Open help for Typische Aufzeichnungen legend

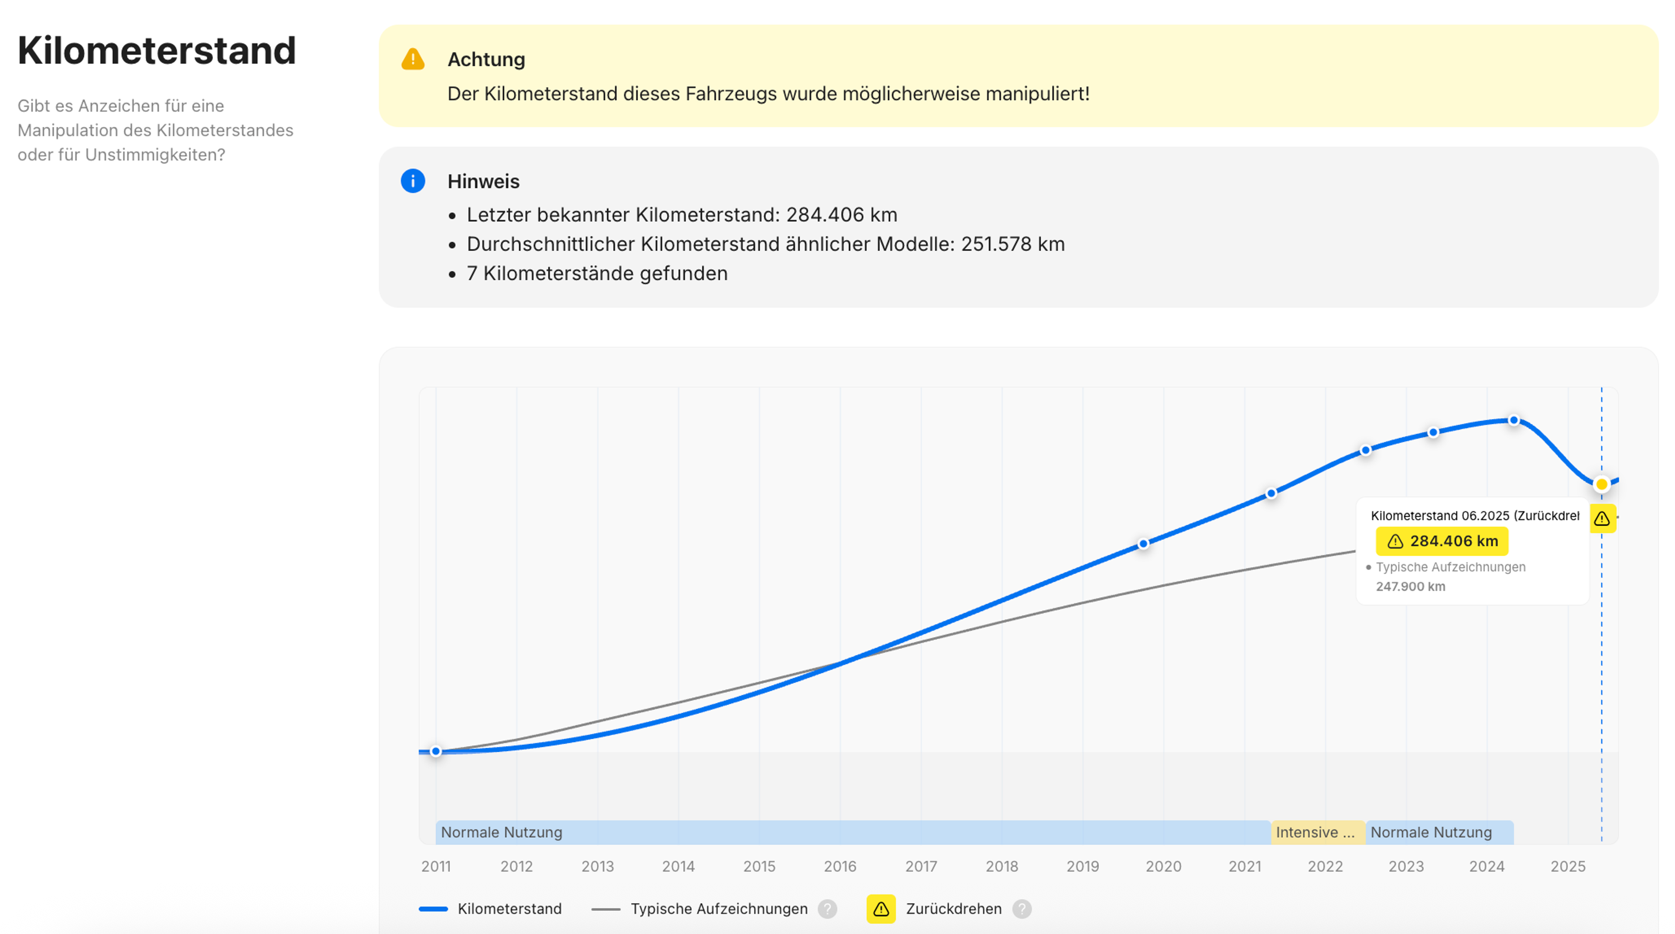point(827,909)
